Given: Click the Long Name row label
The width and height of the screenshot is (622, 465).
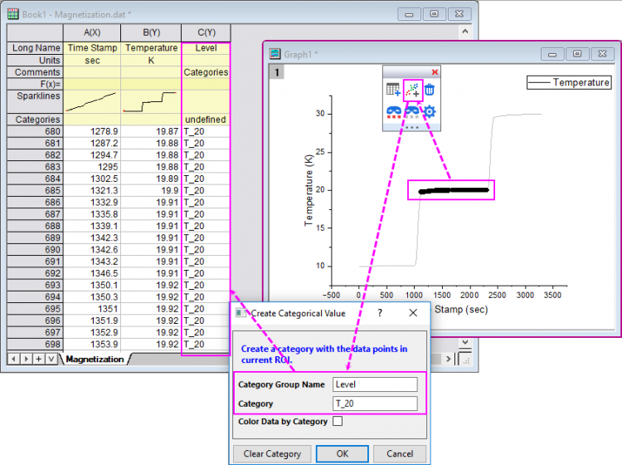Looking at the screenshot, I should (36, 48).
